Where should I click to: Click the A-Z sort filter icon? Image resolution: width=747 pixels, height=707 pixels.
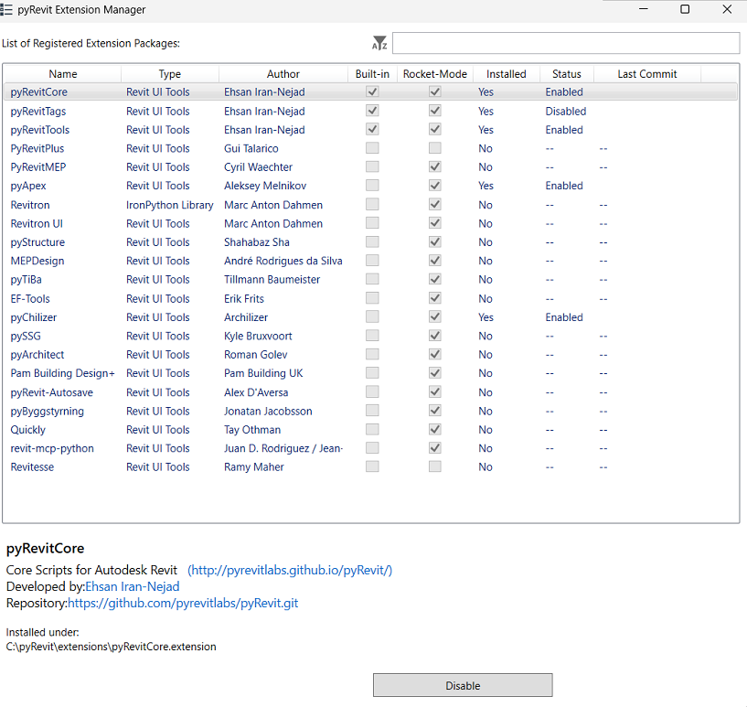379,43
